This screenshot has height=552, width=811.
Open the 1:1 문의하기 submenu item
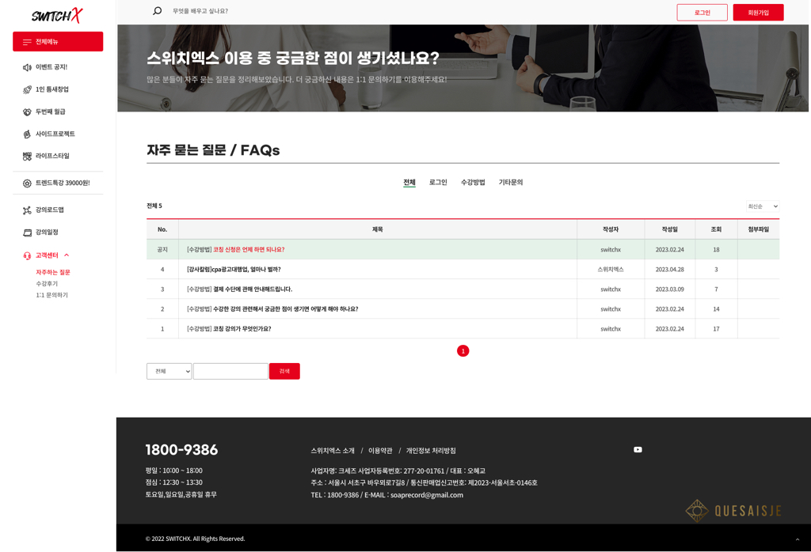pyautogui.click(x=51, y=295)
